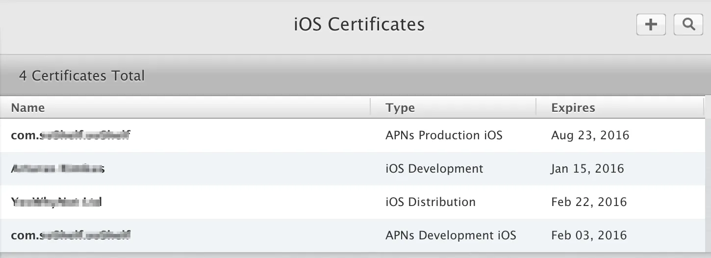Sort by the Type column header
The image size is (711, 258).
click(x=400, y=108)
